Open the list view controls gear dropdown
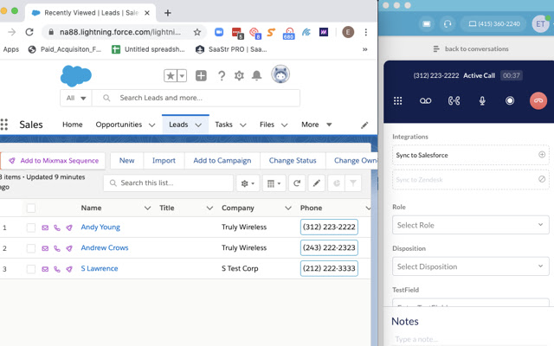554x346 pixels. [x=248, y=183]
